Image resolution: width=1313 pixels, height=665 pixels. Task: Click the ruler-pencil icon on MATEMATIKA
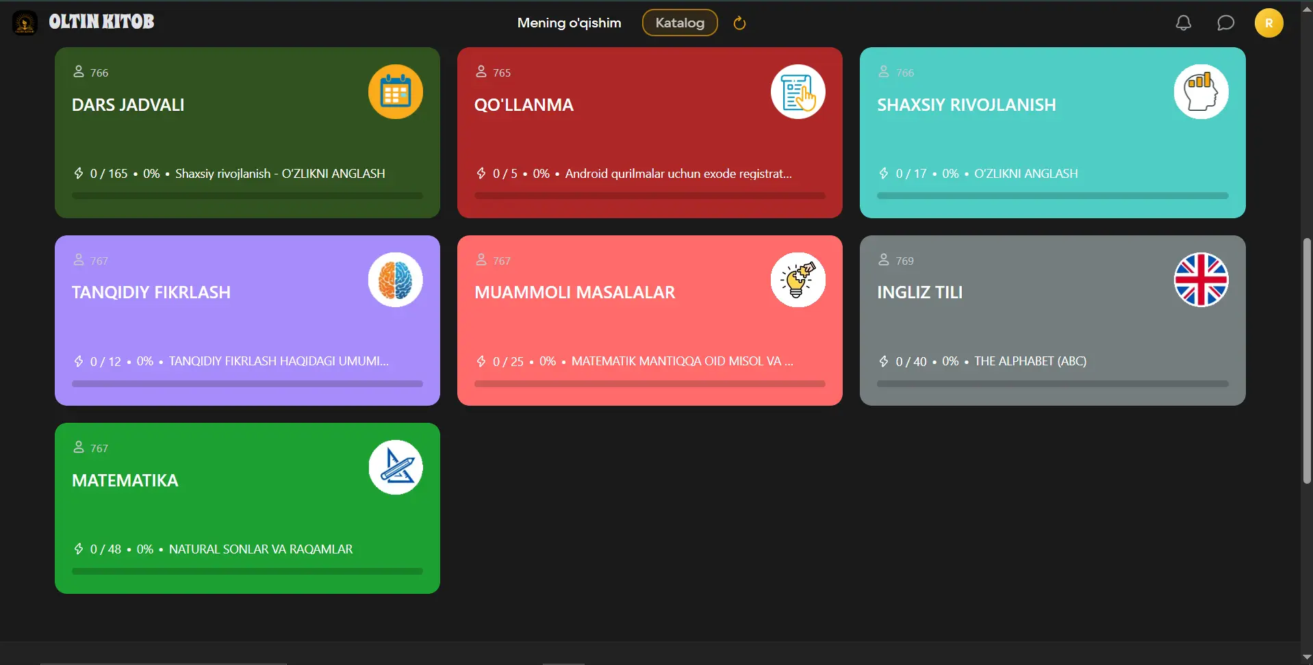(x=396, y=467)
